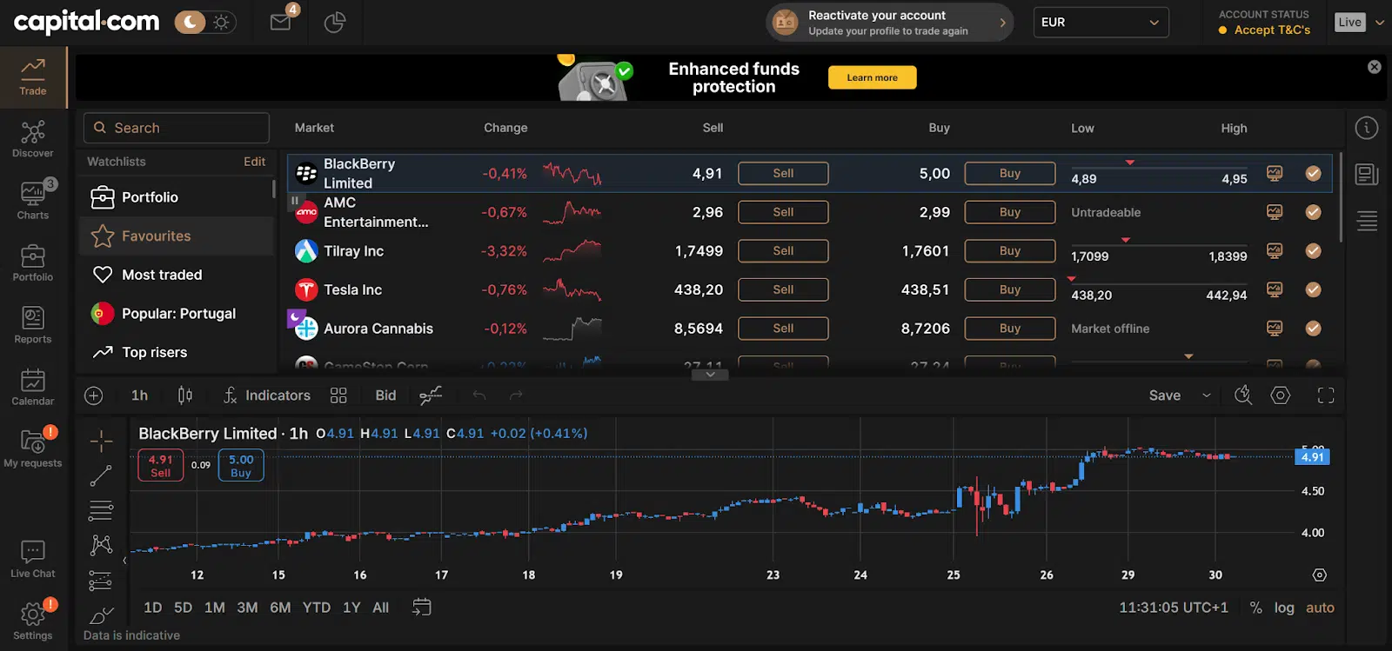
Task: Open Portfolio in left sidebar
Action: 32,262
